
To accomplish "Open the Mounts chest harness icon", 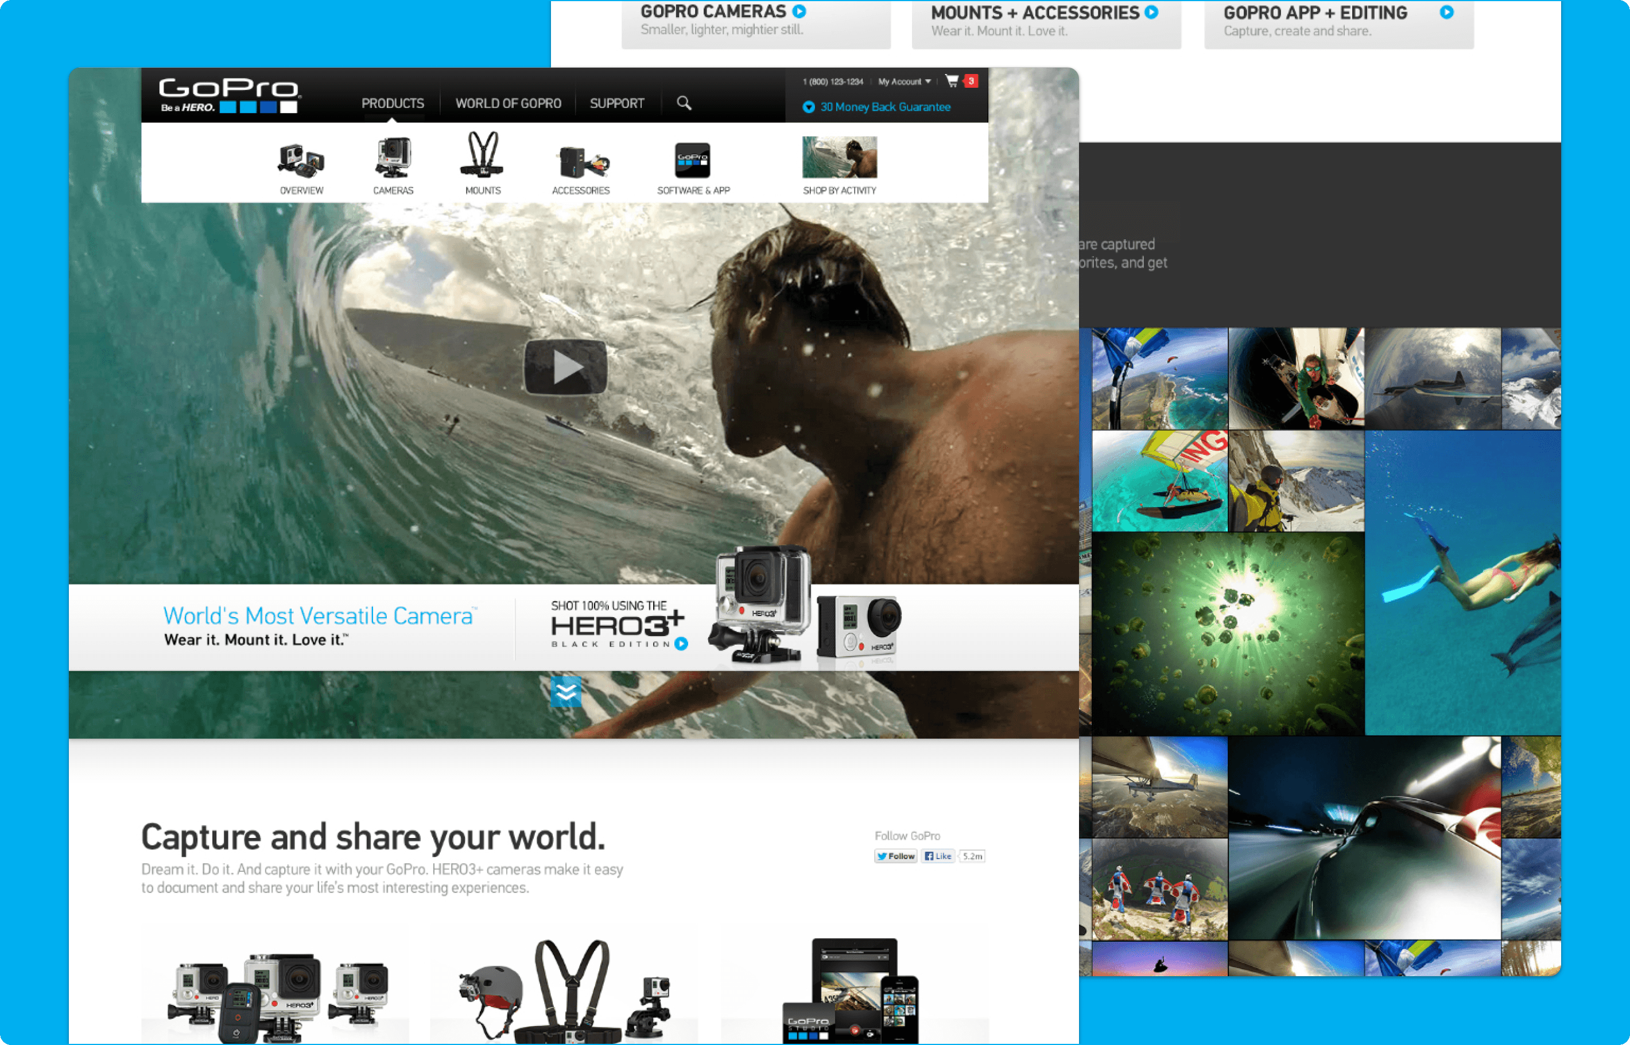I will coord(483,155).
